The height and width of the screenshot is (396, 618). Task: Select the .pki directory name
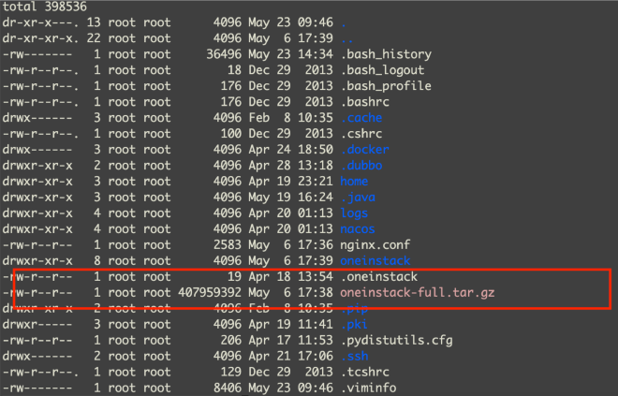pyautogui.click(x=355, y=324)
